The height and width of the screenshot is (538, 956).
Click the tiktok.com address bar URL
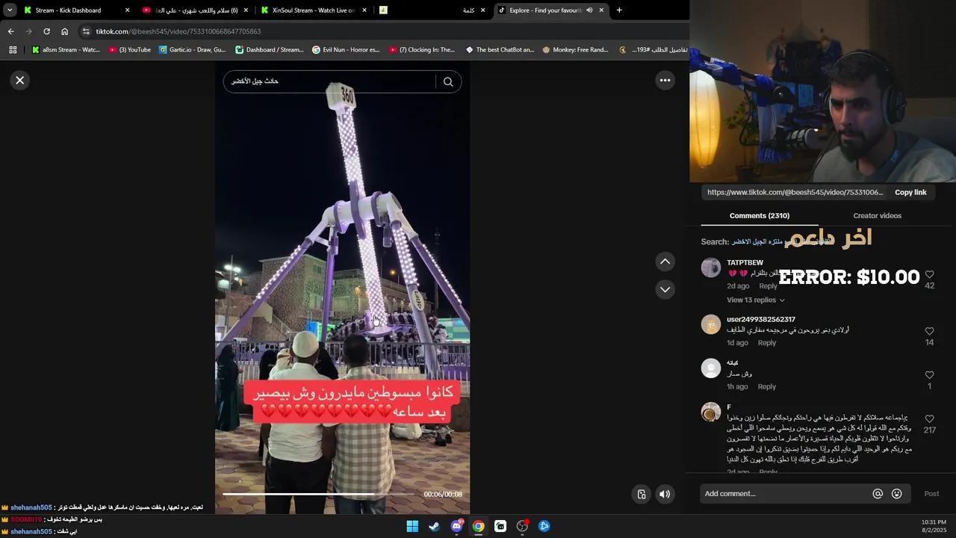(x=178, y=31)
